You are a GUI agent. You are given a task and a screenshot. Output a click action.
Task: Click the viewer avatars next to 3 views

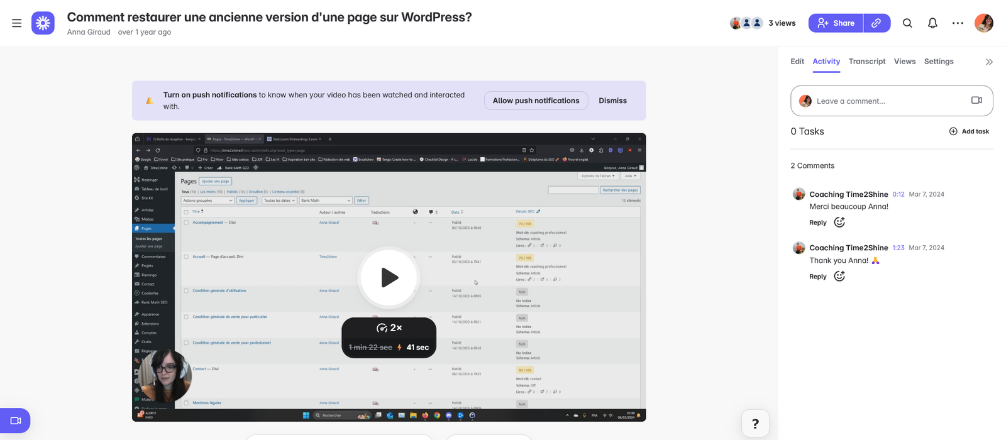[746, 23]
